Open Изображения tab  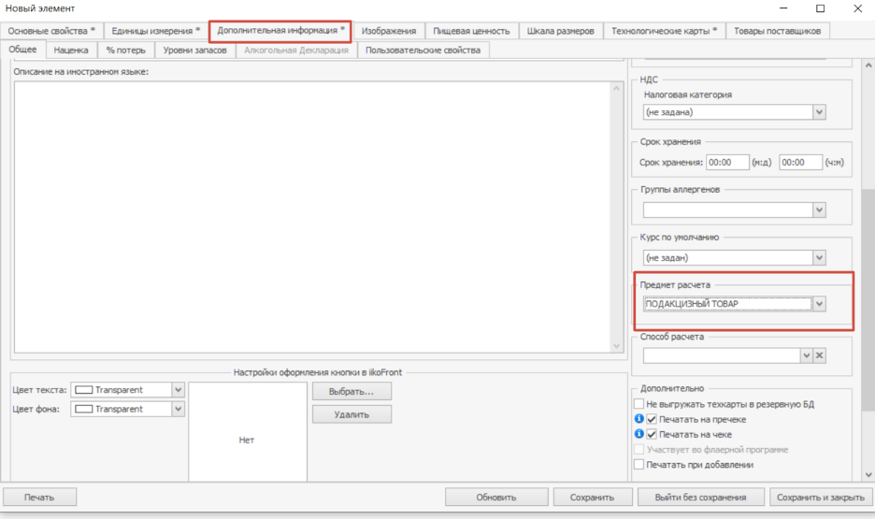(389, 31)
